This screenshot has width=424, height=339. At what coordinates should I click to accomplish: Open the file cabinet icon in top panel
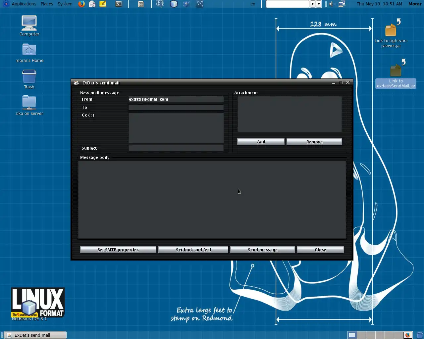coord(141,4)
